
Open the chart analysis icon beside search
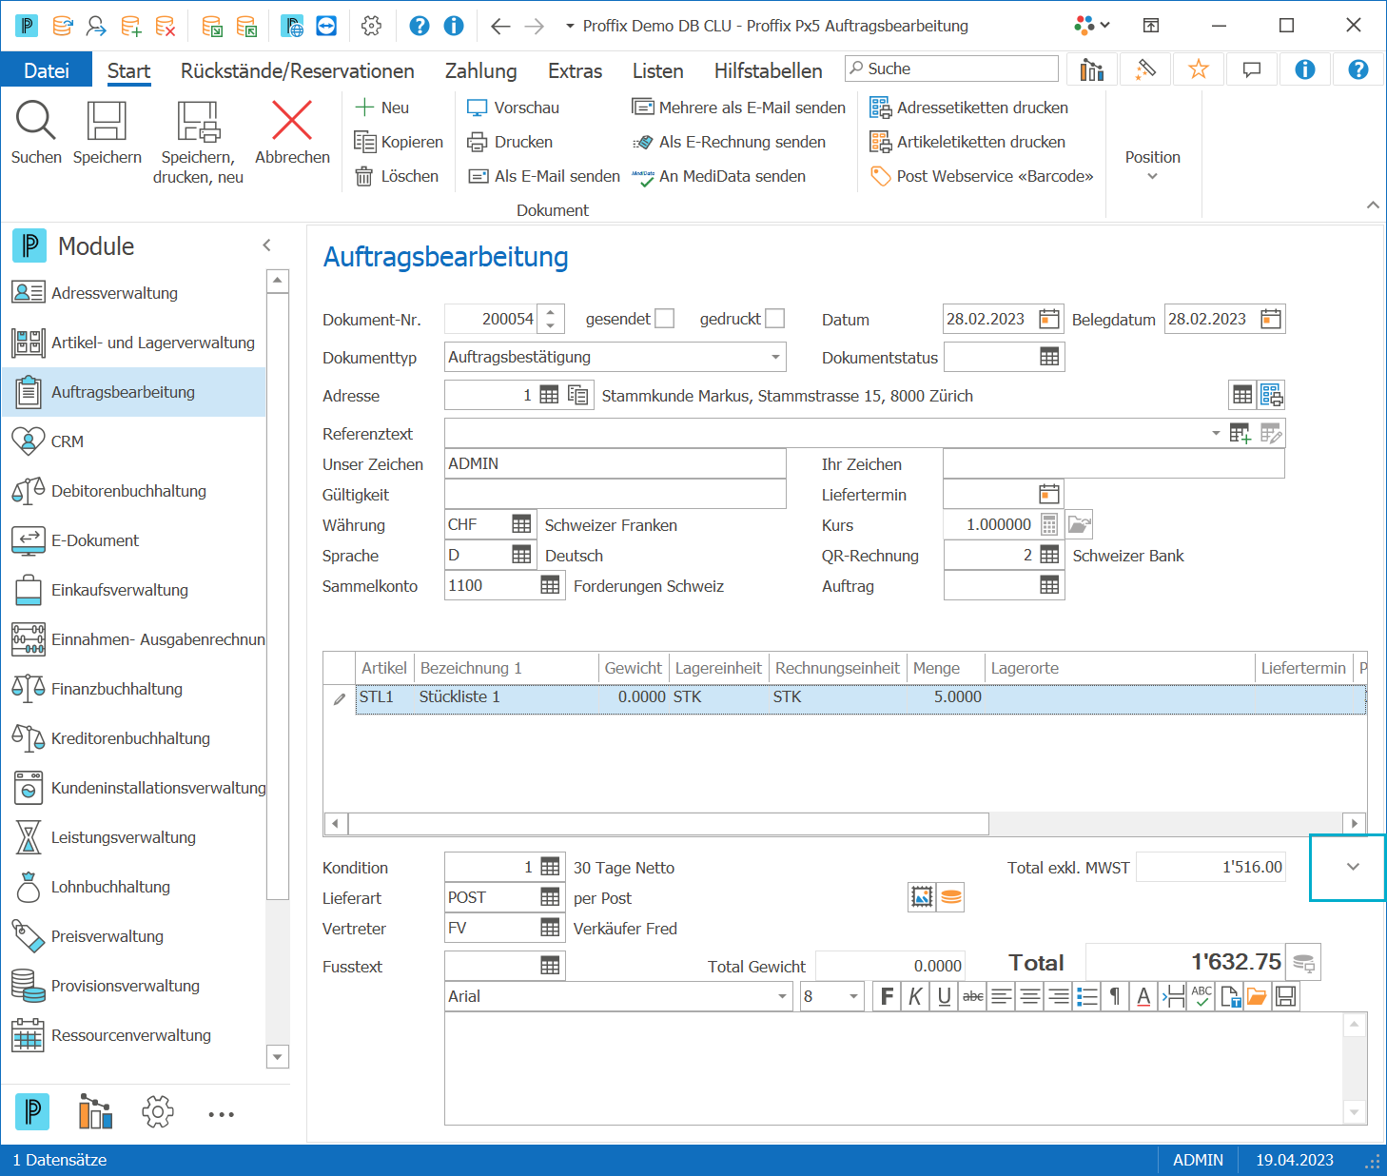click(x=1092, y=69)
